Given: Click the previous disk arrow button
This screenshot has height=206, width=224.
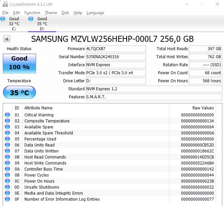Looking at the screenshot, I should pos(7,39).
